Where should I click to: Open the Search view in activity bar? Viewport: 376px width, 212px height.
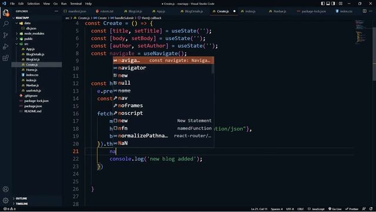click(5, 24)
